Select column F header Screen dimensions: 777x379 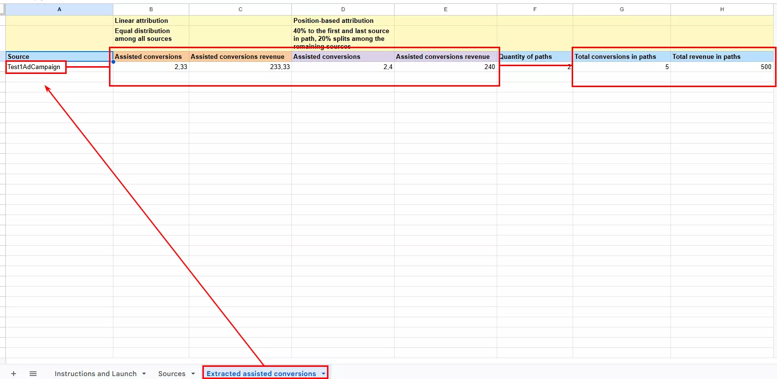535,9
